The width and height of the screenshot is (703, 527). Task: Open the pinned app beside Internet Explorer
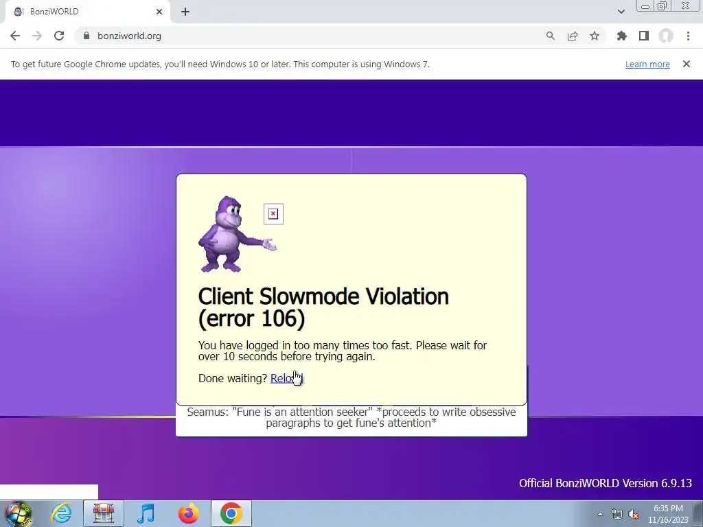point(103,513)
